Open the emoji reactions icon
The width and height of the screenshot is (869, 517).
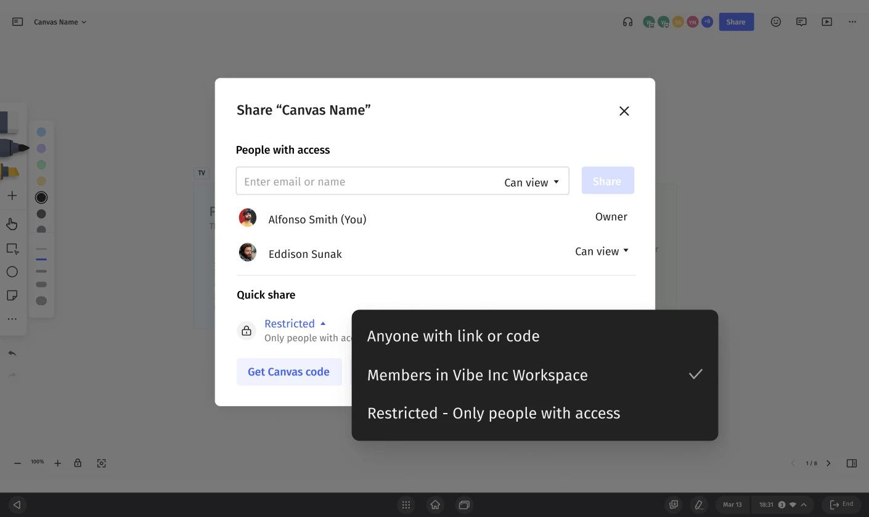click(776, 22)
